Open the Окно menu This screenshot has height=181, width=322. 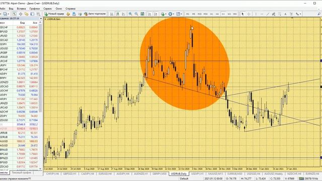(58, 9)
